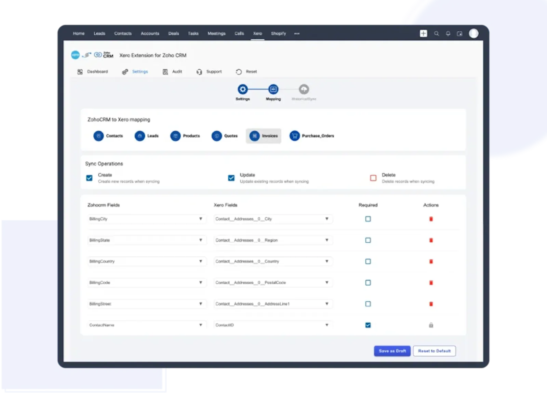Open the Support section
This screenshot has width=547, height=393.
(x=209, y=72)
